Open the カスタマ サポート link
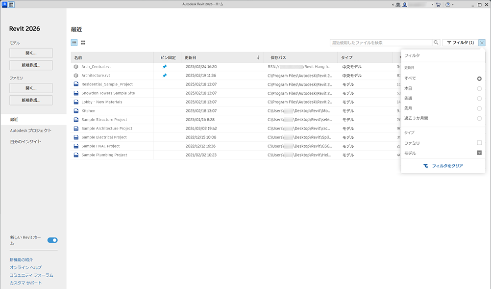 (x=25, y=283)
